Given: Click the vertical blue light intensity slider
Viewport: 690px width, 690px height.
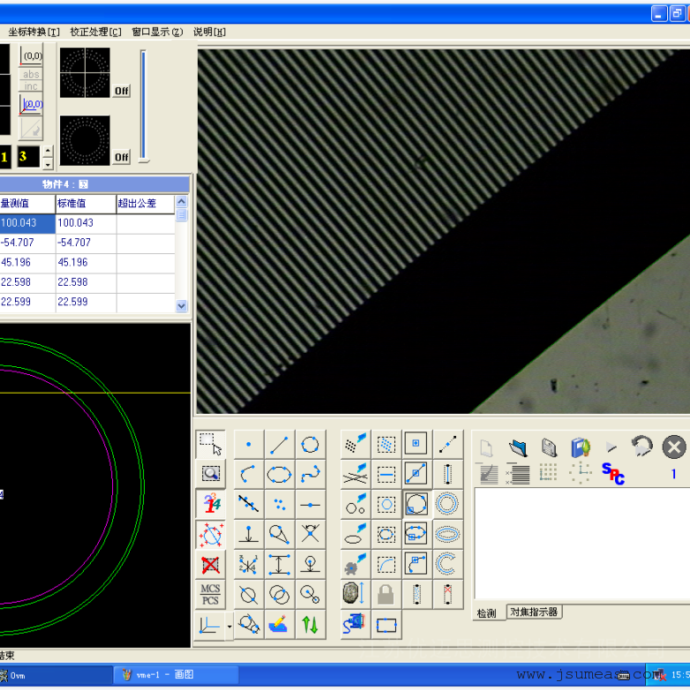Looking at the screenshot, I should [x=144, y=106].
